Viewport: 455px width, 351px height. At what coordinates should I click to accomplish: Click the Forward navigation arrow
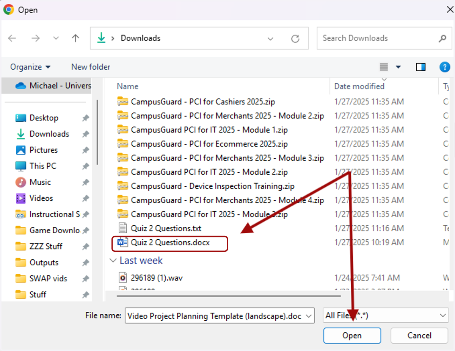35,38
